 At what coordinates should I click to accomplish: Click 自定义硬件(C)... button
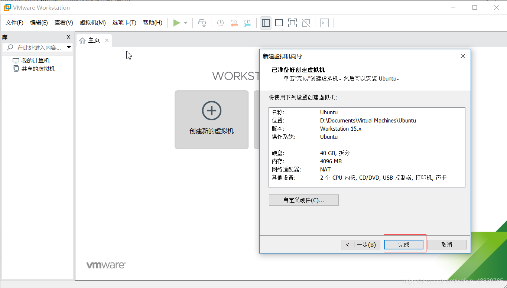click(x=303, y=200)
